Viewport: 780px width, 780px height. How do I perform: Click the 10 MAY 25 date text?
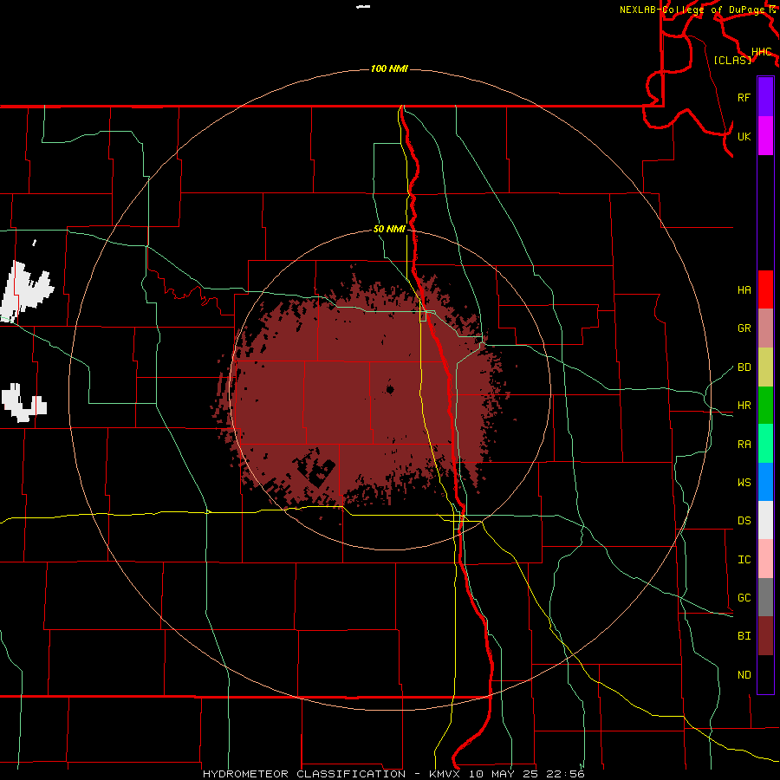click(503, 774)
